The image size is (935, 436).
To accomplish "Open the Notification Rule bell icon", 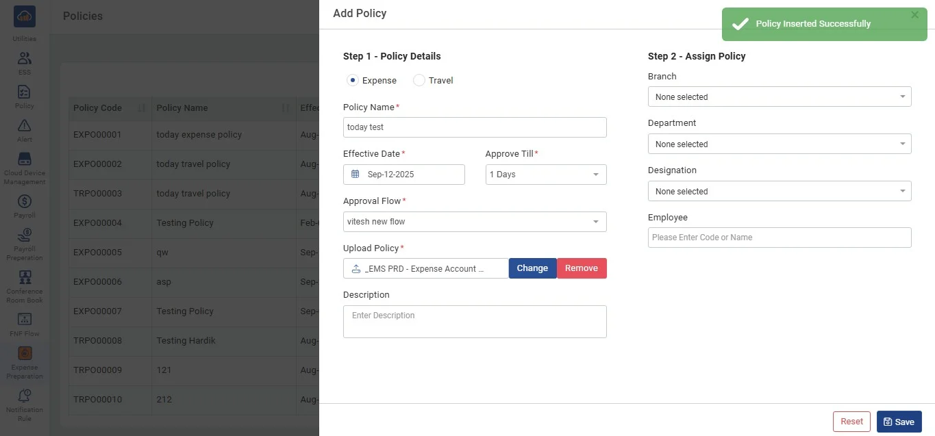I will coord(25,396).
